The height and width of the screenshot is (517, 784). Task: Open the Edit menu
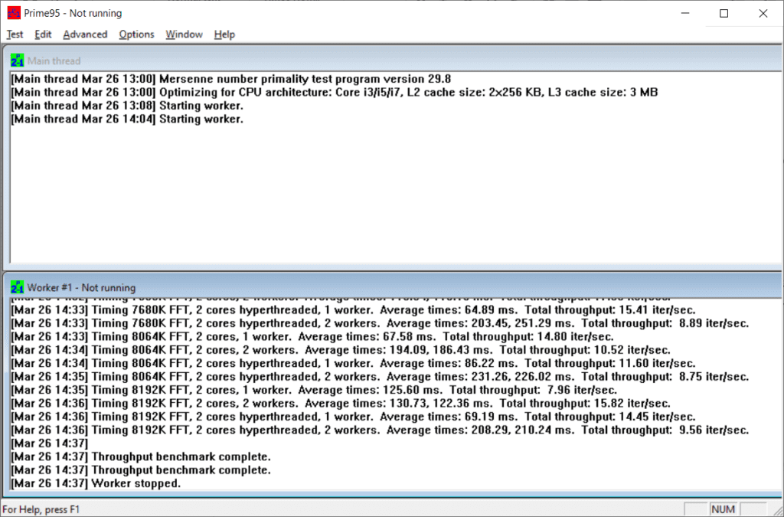tap(43, 34)
